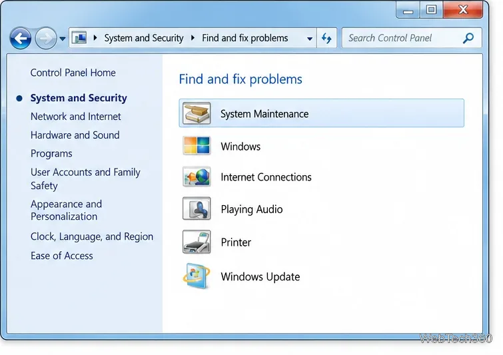
Task: Close the Control Panel window
Action: [x=463, y=10]
